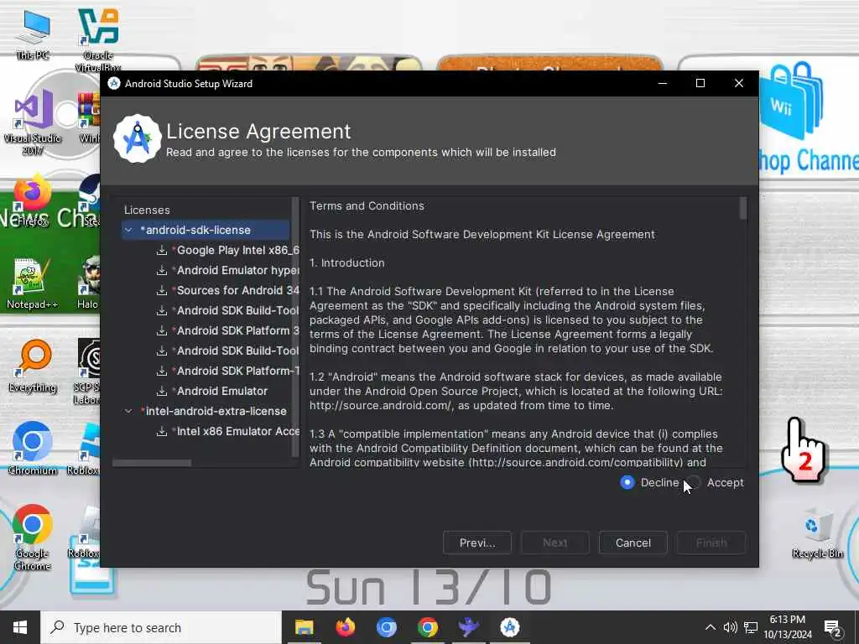Screen dimensions: 859x644
Task: Collapse the android-sdk-license tree node
Action: pyautogui.click(x=128, y=230)
